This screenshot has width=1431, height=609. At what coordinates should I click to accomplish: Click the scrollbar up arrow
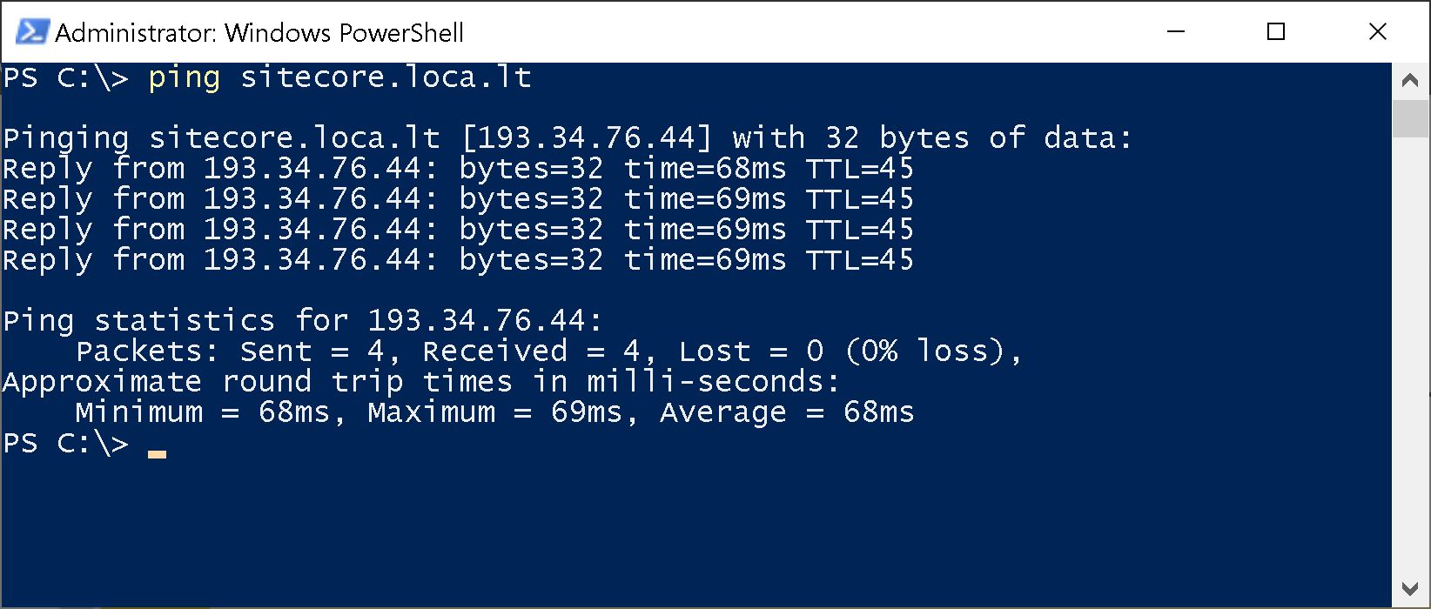1410,81
